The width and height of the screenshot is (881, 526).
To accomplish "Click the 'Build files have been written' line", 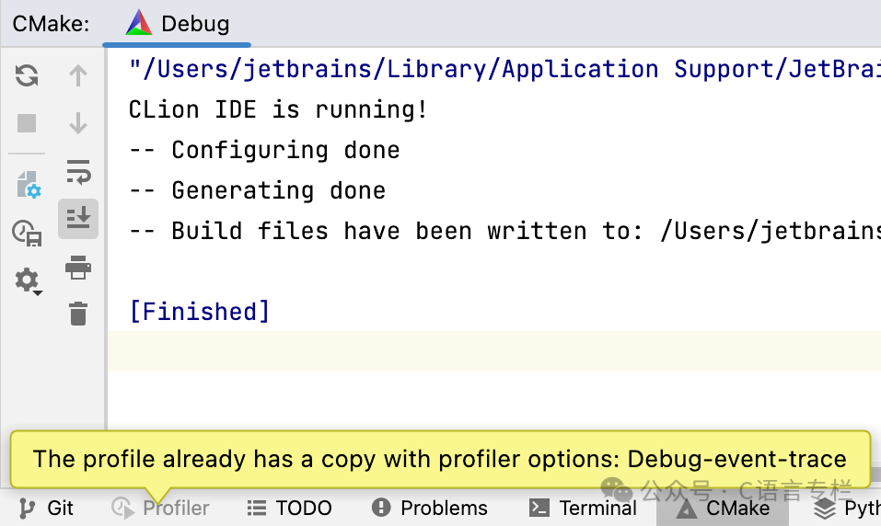I will (504, 232).
